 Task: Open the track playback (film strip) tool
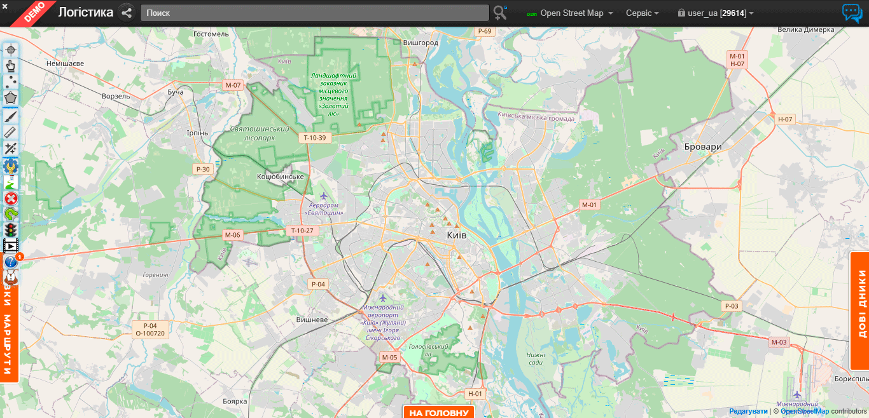[x=11, y=246]
